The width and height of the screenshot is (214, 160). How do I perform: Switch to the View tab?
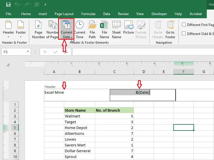tap(140, 14)
